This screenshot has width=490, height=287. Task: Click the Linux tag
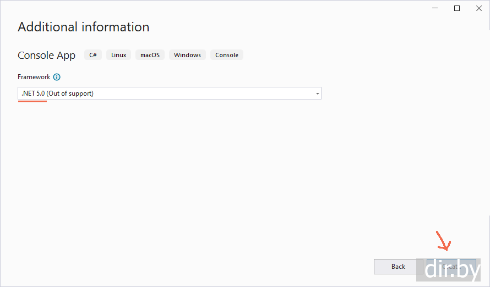point(118,55)
